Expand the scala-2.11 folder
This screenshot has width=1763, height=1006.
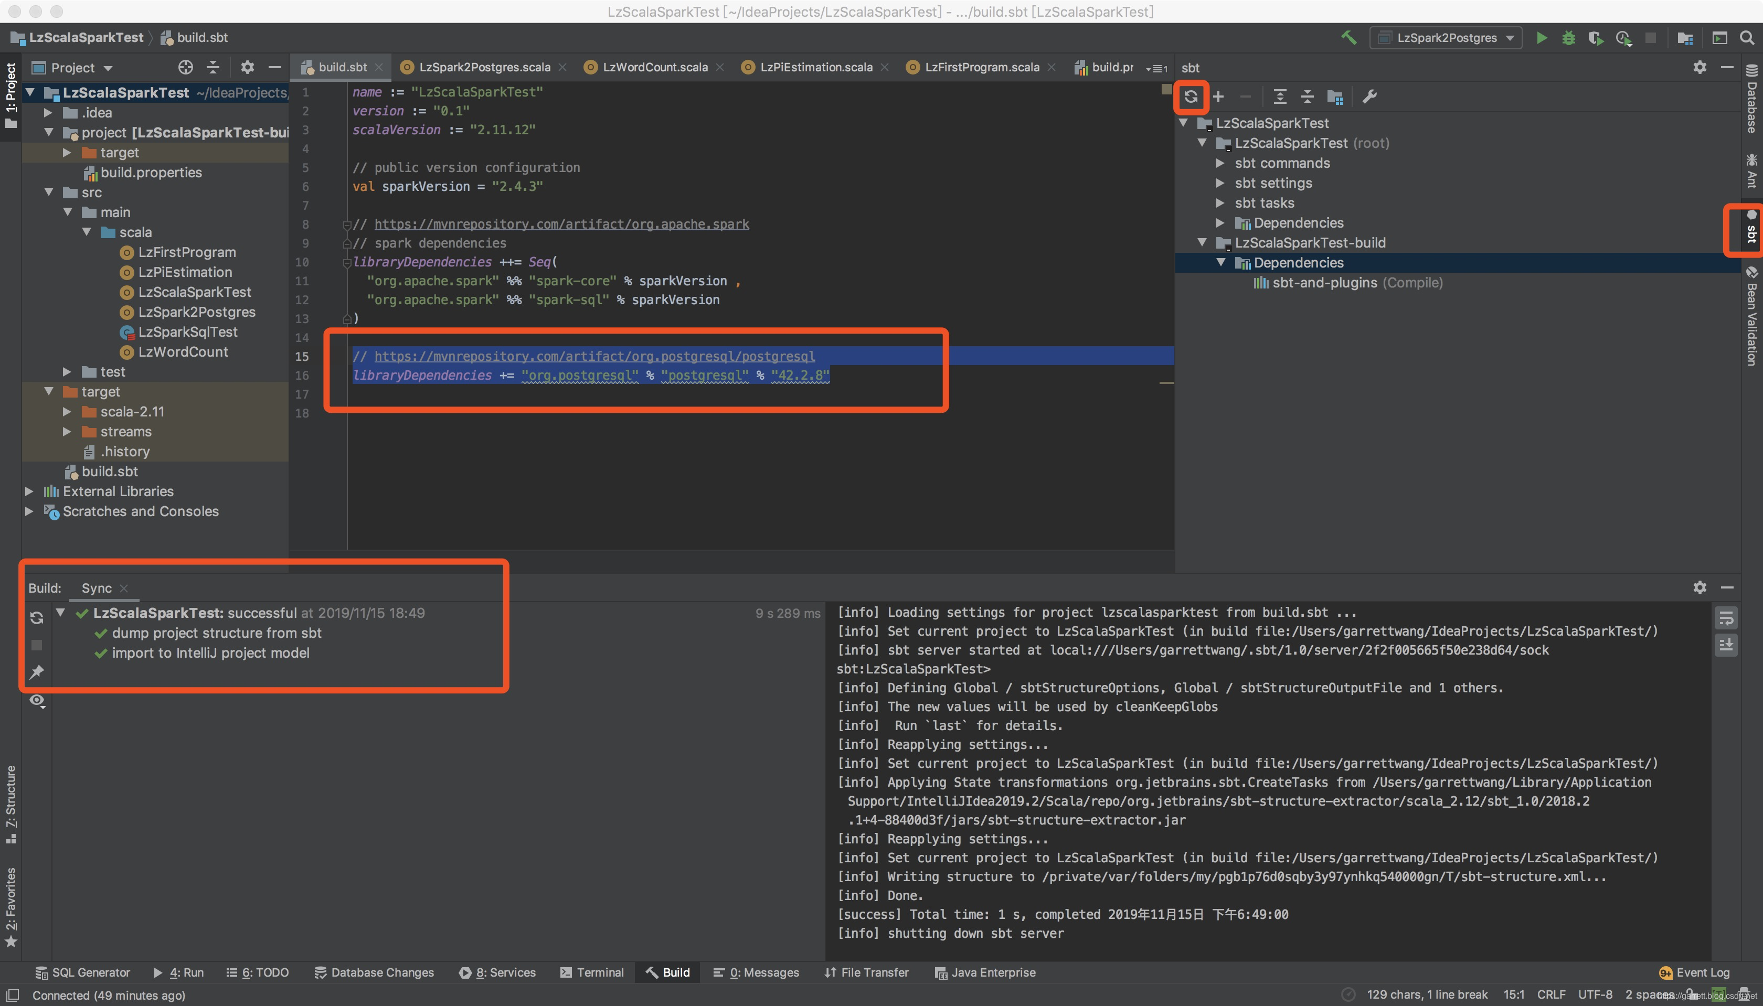pyautogui.click(x=66, y=412)
